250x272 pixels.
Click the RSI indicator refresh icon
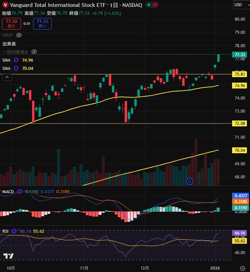[14, 231]
